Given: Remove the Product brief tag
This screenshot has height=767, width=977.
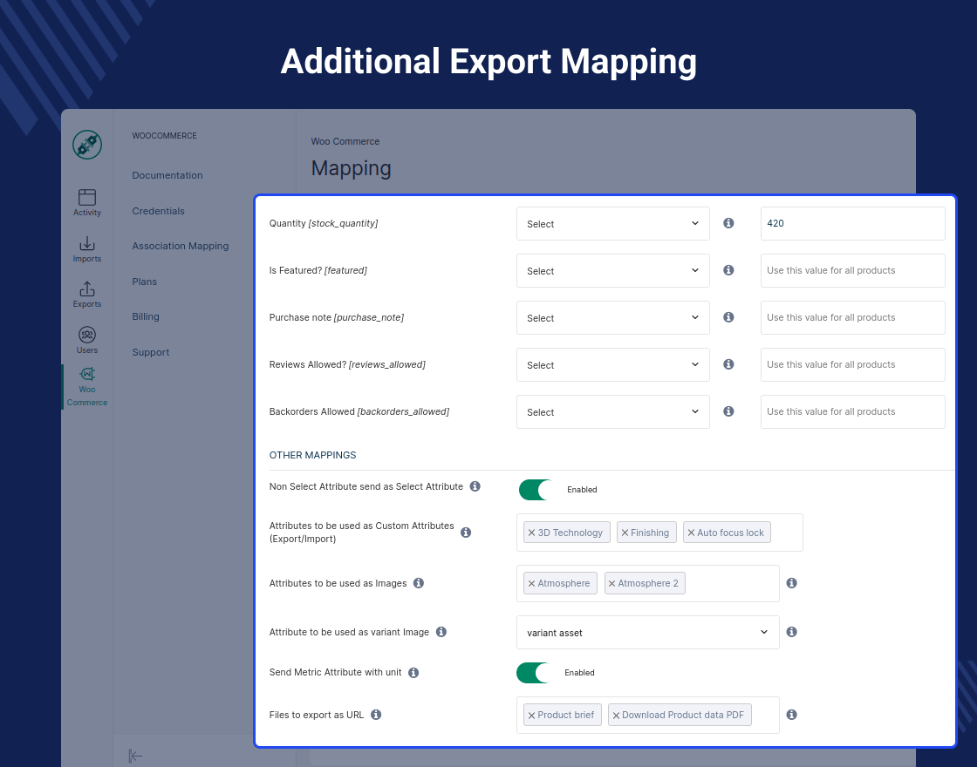Looking at the screenshot, I should click(x=531, y=716).
